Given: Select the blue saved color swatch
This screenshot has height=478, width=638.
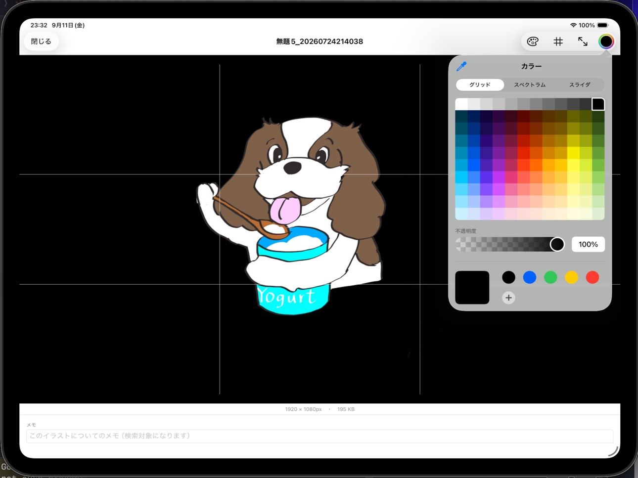Looking at the screenshot, I should pyautogui.click(x=530, y=277).
